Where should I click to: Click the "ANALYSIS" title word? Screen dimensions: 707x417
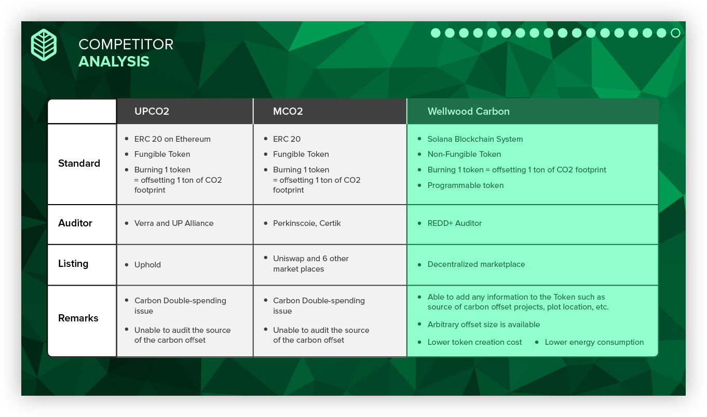[x=114, y=61]
